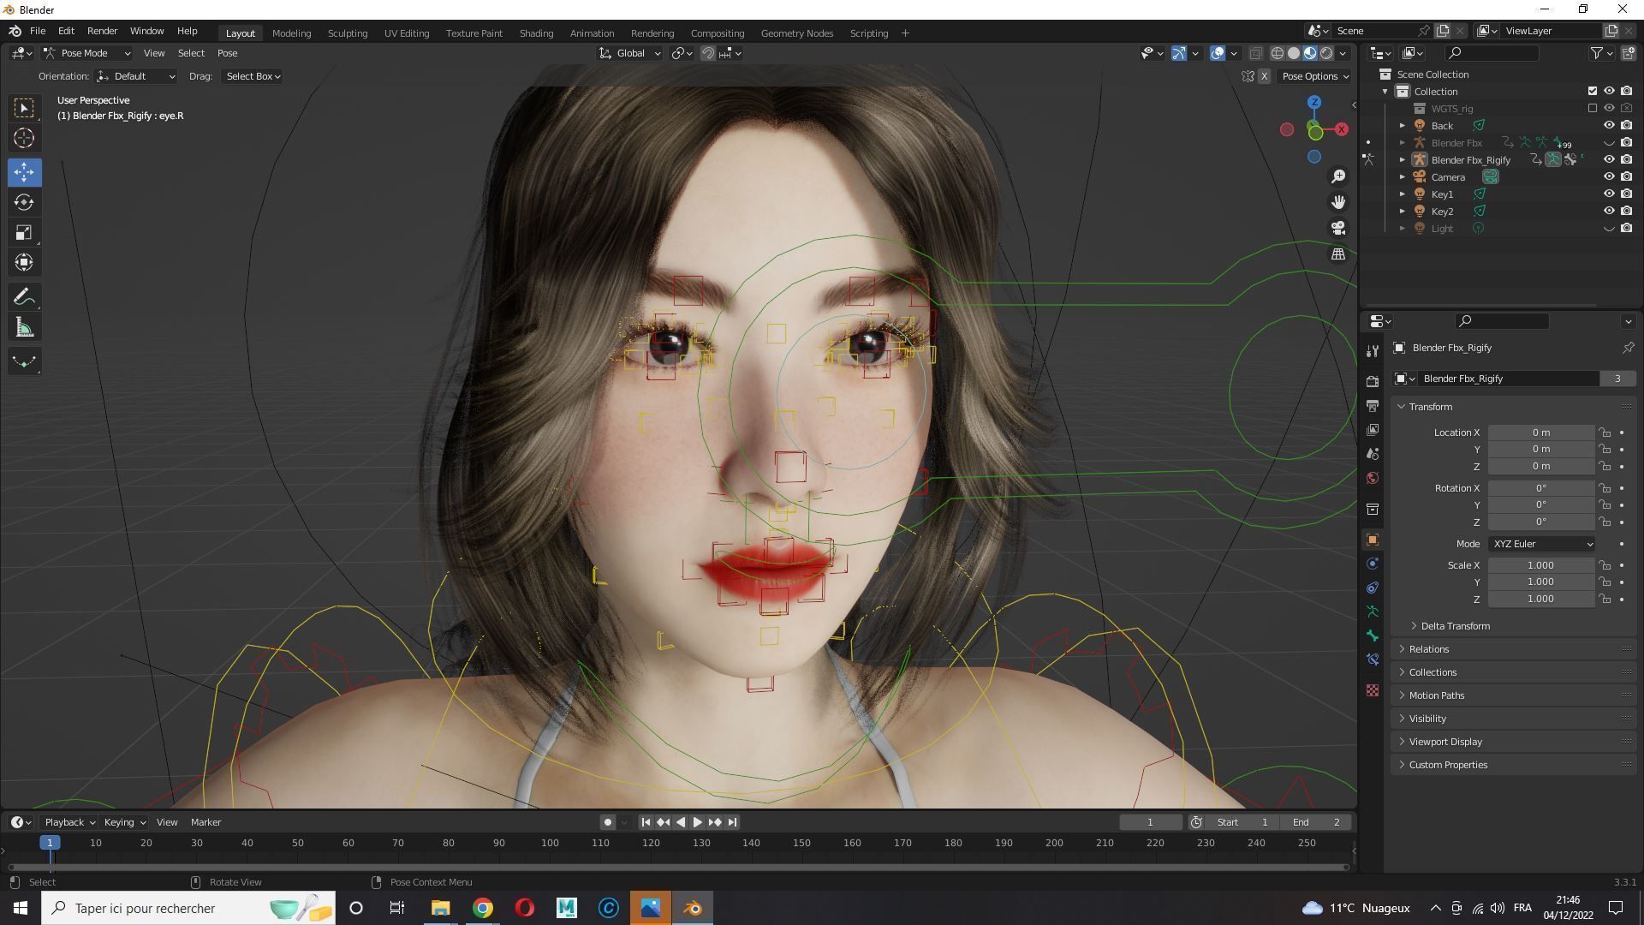
Task: Expand the Delta Transform section
Action: coord(1455,626)
